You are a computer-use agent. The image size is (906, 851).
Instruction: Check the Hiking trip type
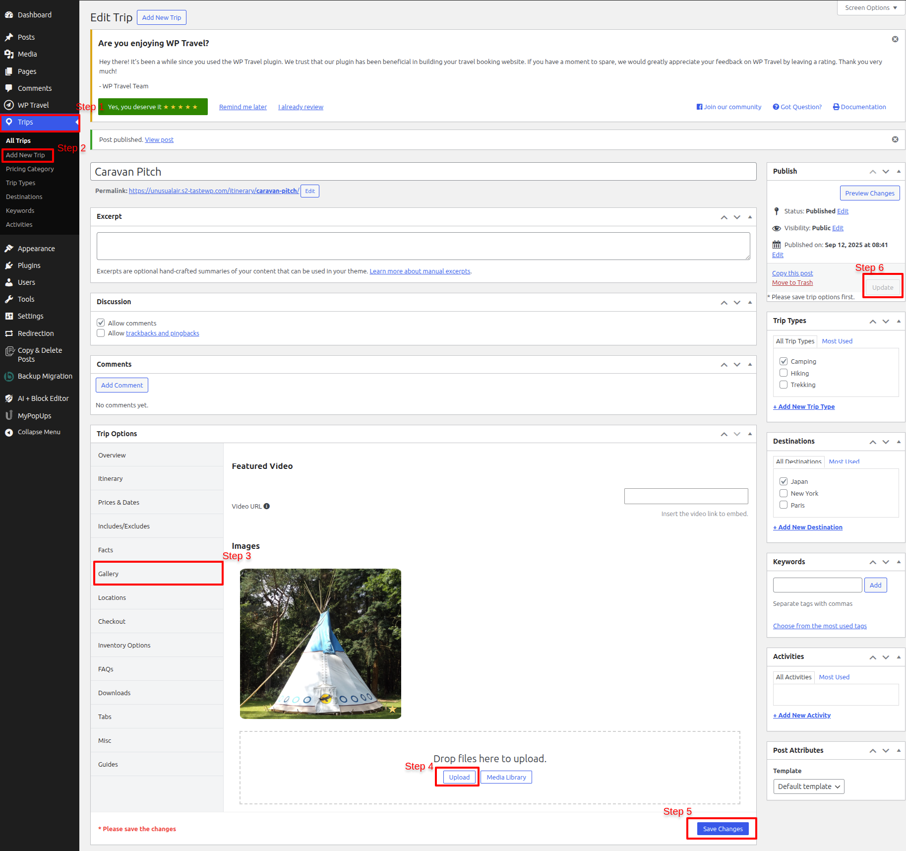point(784,373)
